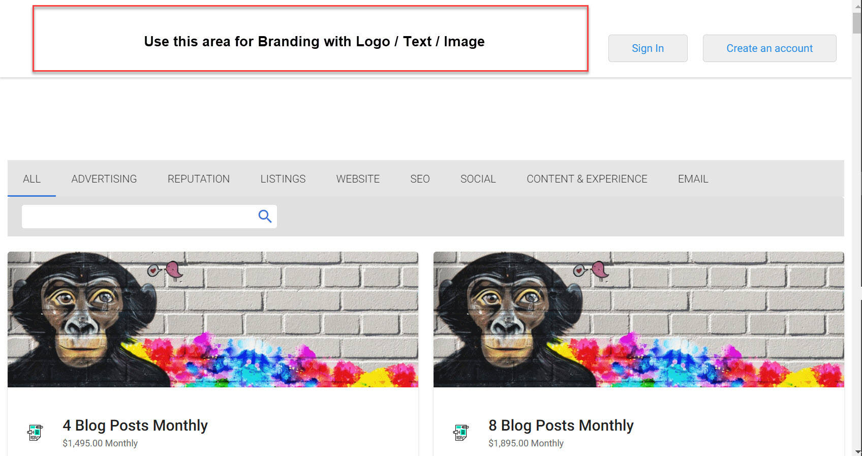
Task: Click the magnifying glass search icon
Action: [x=265, y=217]
